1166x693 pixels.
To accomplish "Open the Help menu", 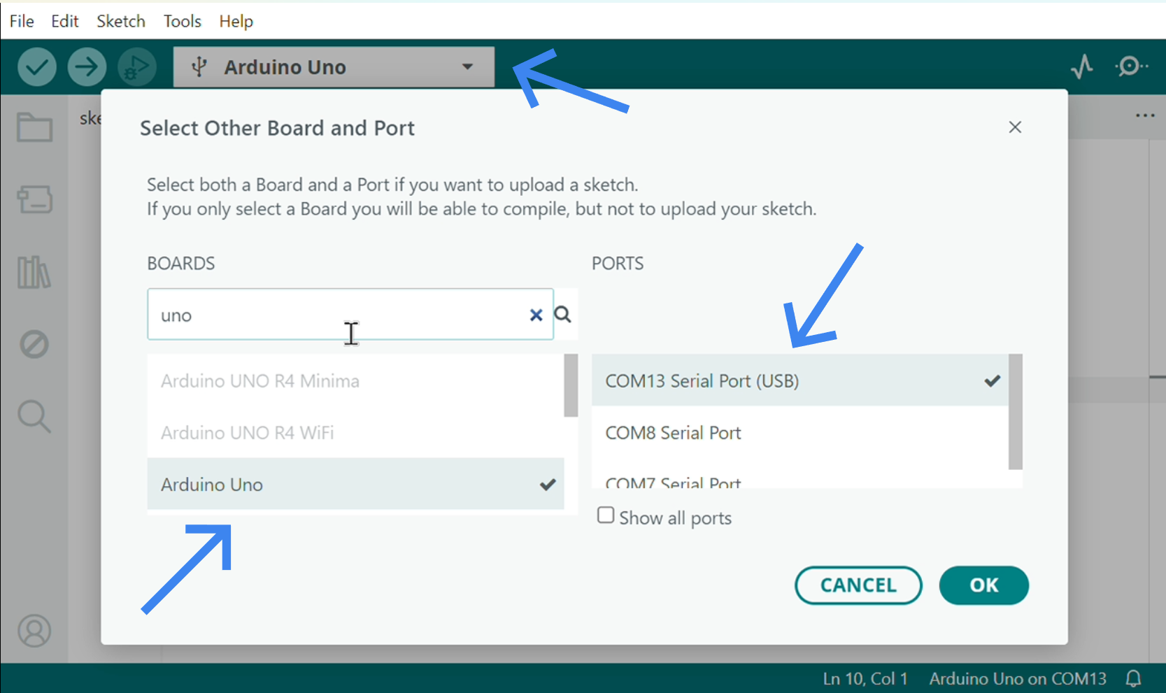I will (236, 21).
